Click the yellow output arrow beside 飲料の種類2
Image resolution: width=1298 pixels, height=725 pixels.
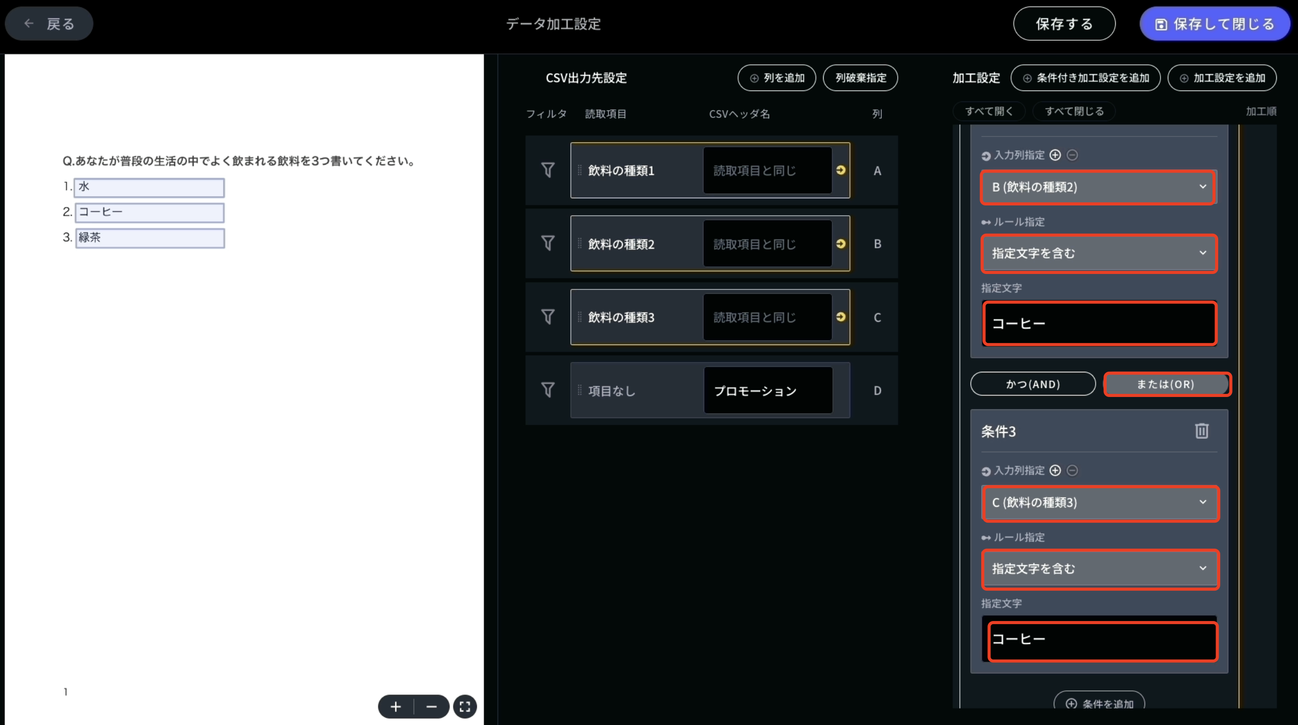click(840, 244)
